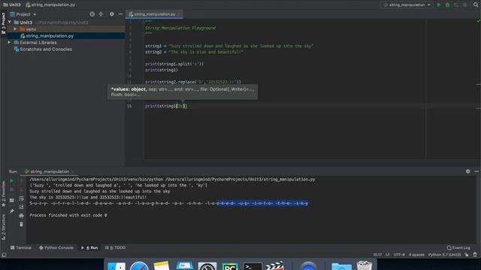Viewport: 481px width, 270px height.
Task: Expand External Libraries node
Action: 9,43
